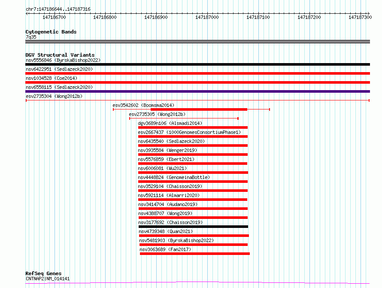
Task: Click nsv3063689 (Fan2017) label
Action: click(165, 249)
